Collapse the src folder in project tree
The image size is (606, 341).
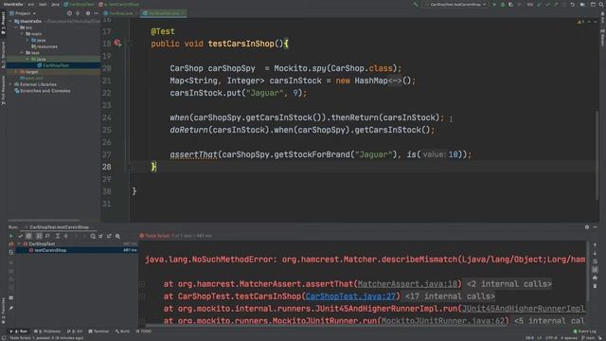pyautogui.click(x=16, y=27)
